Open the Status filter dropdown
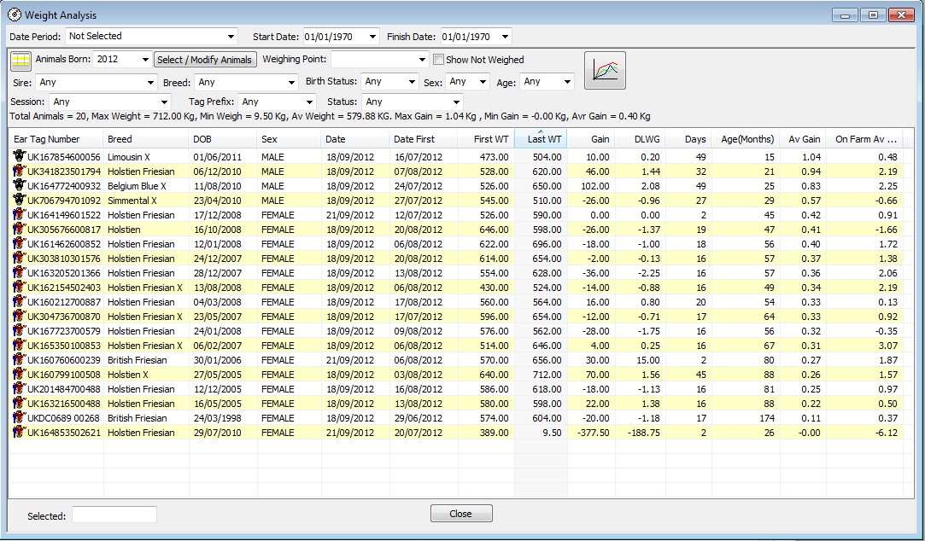 tap(456, 102)
